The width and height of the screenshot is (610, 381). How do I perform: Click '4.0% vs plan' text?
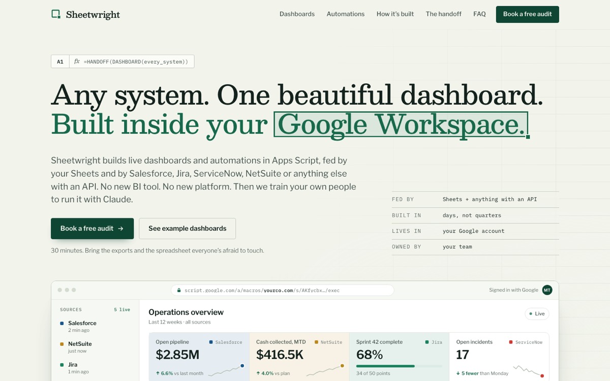(273, 373)
